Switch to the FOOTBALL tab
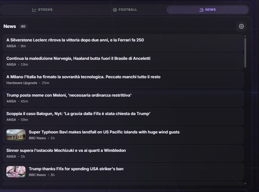The width and height of the screenshot is (259, 192). coord(125,10)
